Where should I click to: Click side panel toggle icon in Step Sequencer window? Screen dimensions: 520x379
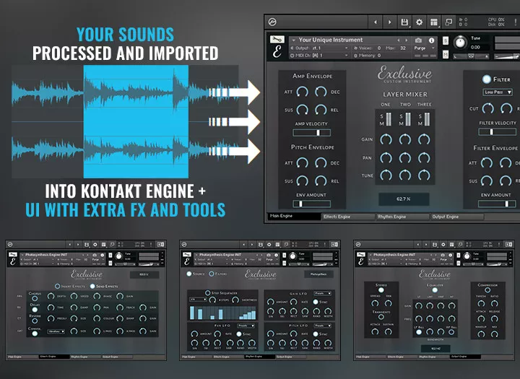(x=334, y=245)
